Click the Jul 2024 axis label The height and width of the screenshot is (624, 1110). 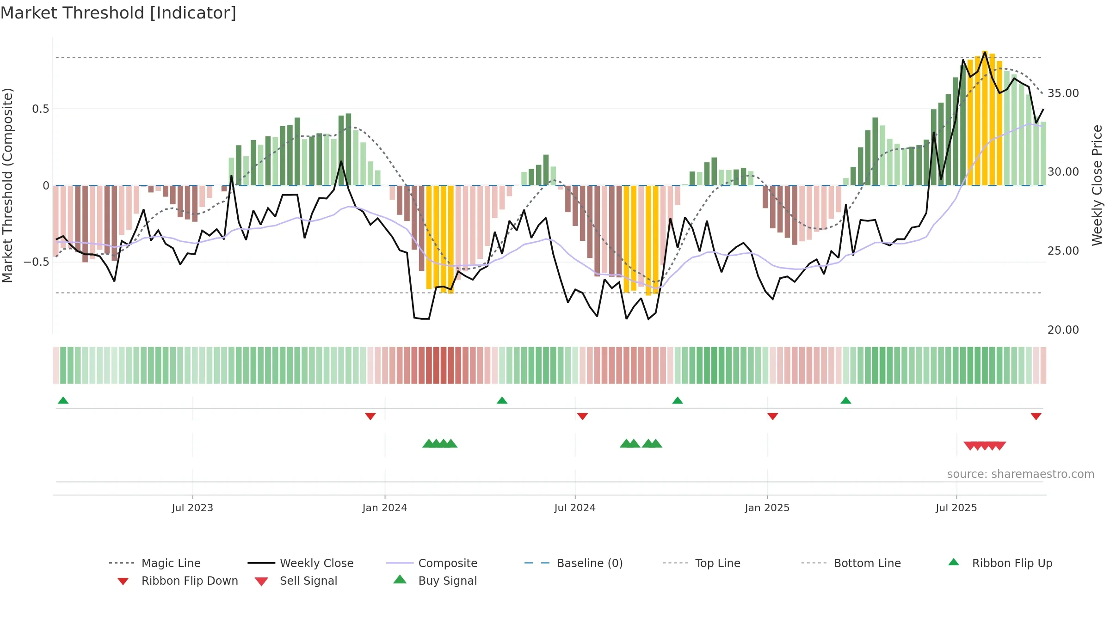coord(575,508)
